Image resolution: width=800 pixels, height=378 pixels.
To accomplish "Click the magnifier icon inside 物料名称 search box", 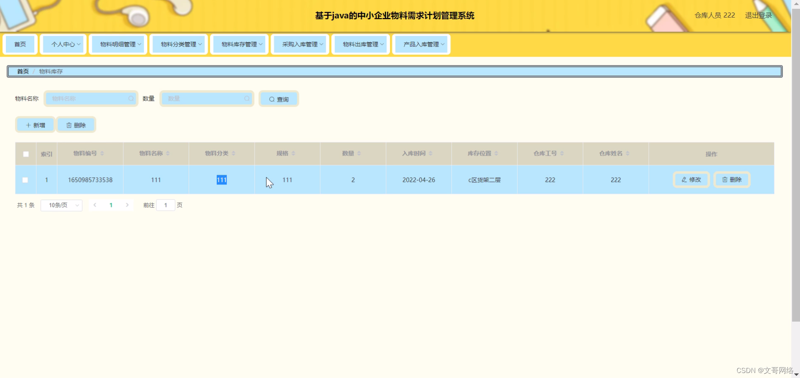I will click(131, 98).
